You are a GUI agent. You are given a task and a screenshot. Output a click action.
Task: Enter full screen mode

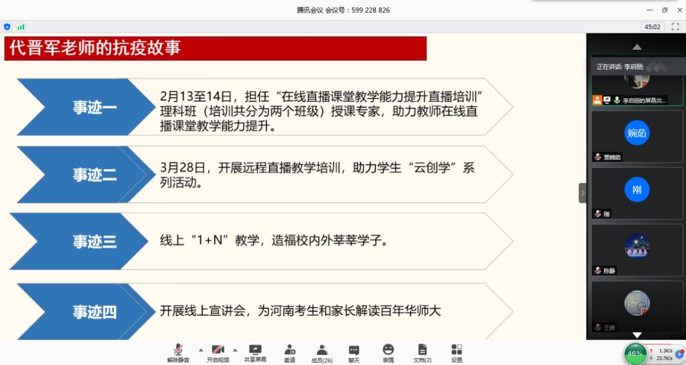675,26
